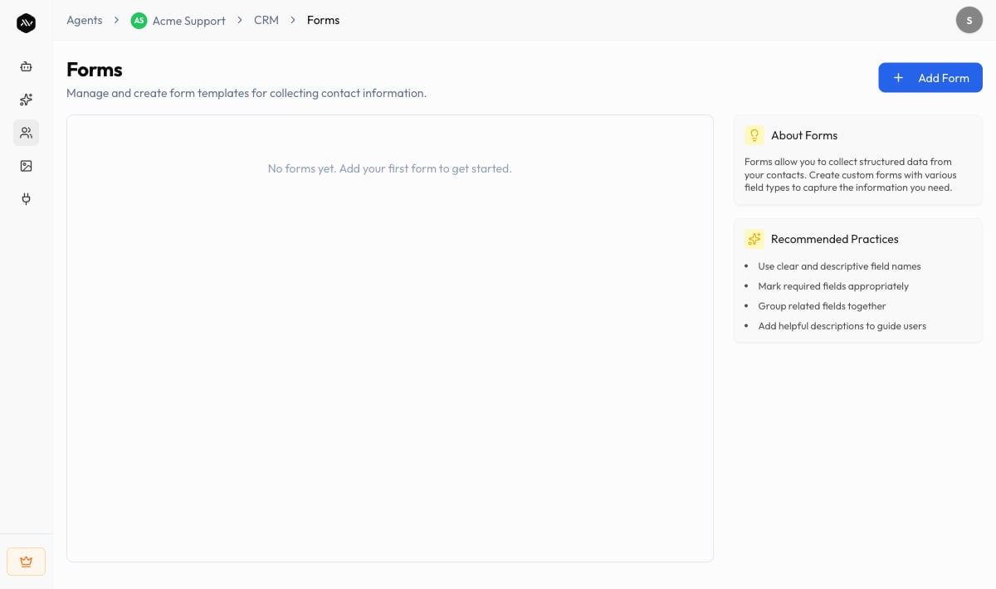Click the Forms breadcrumb item
The image size is (996, 589).
pyautogui.click(x=323, y=20)
